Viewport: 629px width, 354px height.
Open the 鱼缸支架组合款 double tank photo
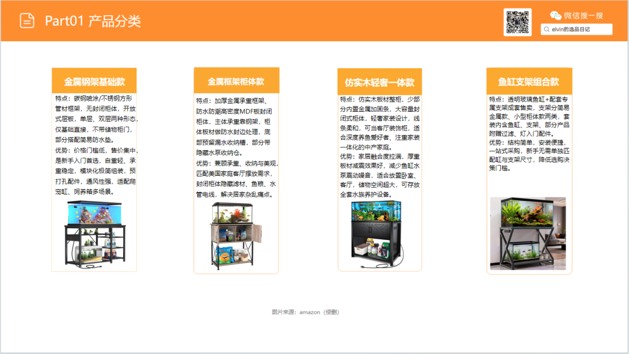click(x=528, y=233)
